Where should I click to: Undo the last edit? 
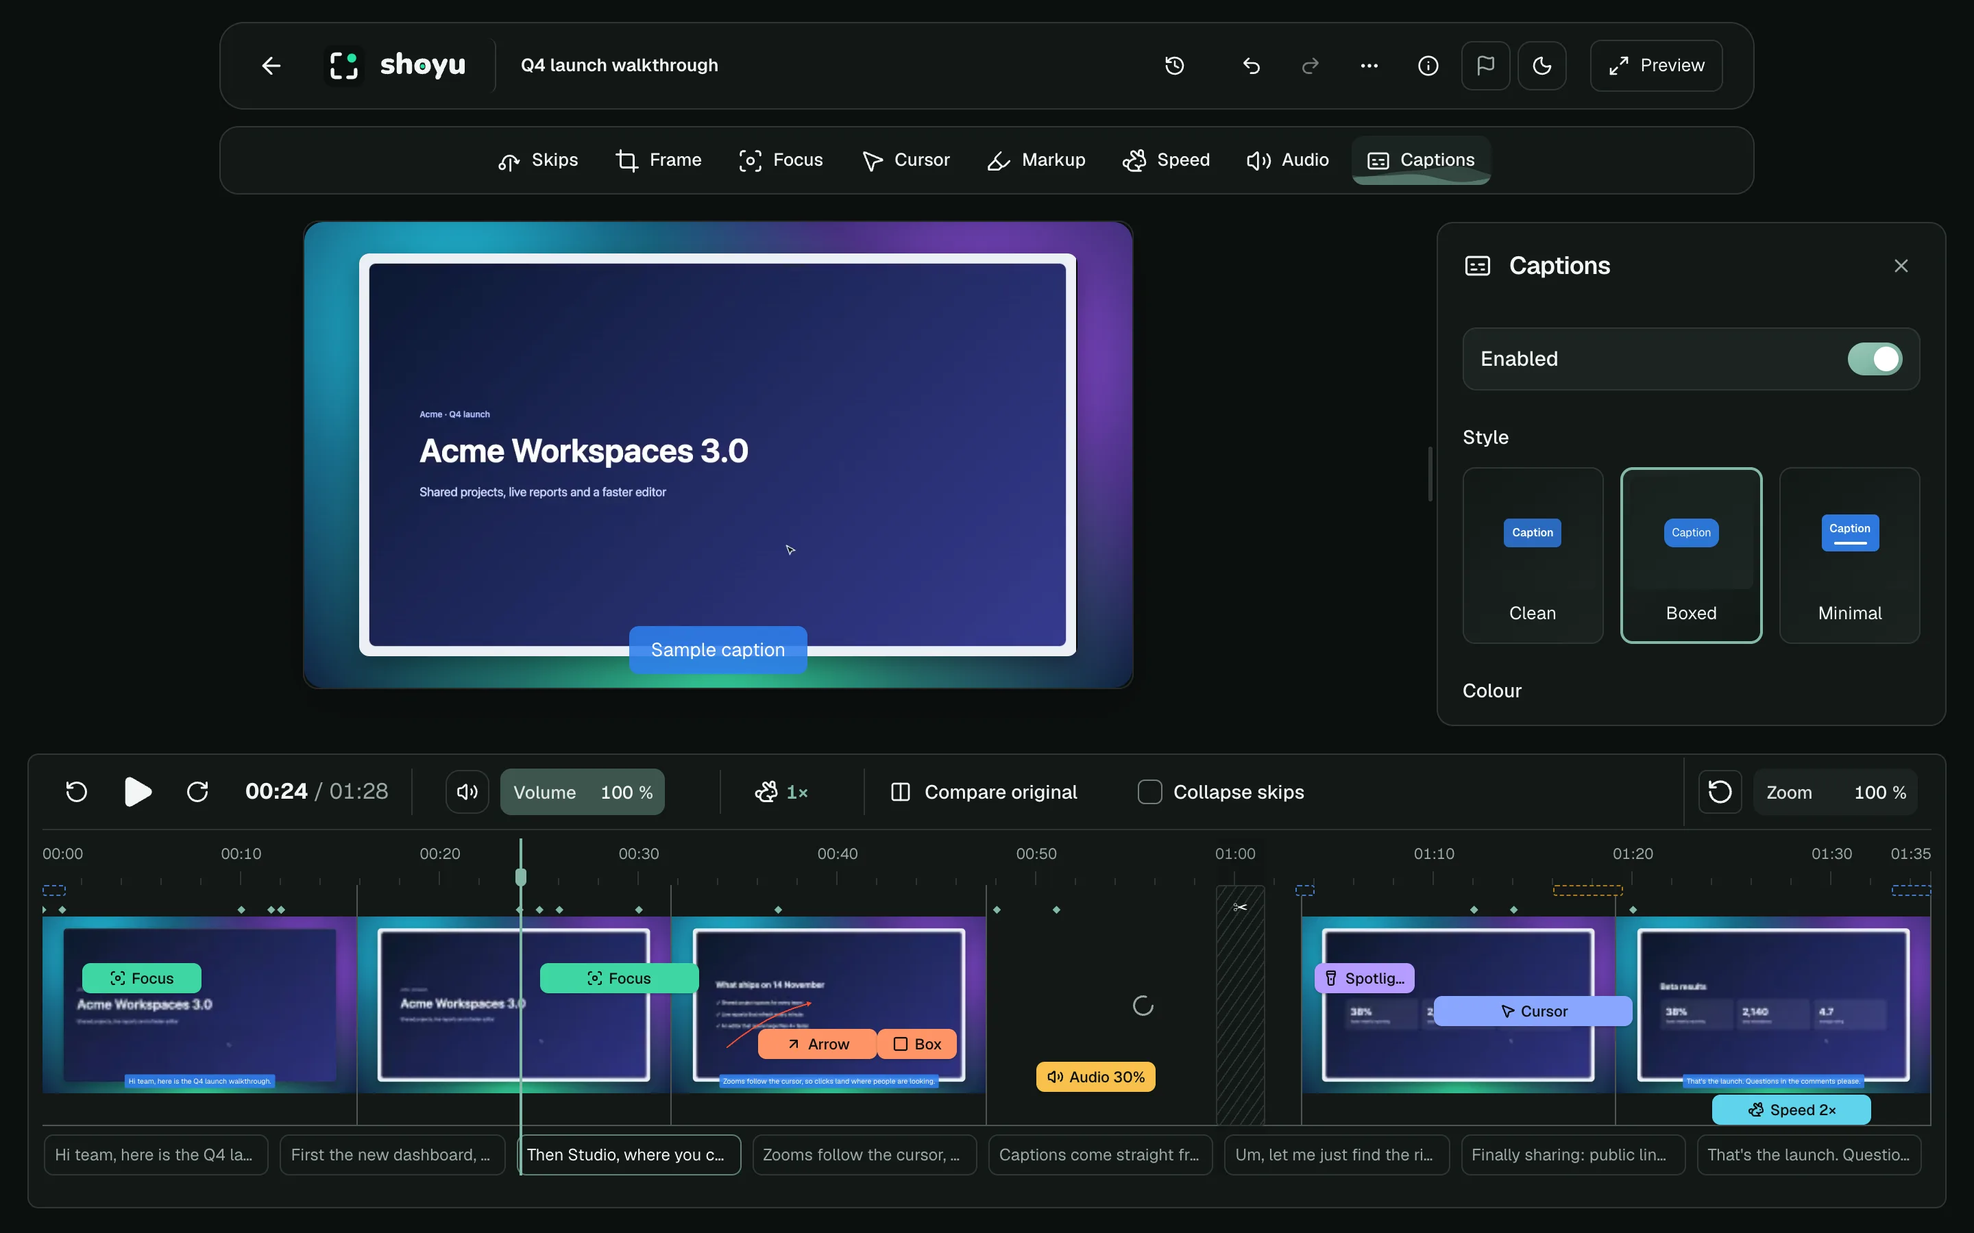(x=1252, y=65)
